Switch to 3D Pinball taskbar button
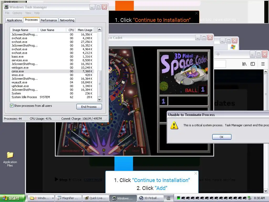The height and width of the screenshot is (202, 269). (150, 198)
